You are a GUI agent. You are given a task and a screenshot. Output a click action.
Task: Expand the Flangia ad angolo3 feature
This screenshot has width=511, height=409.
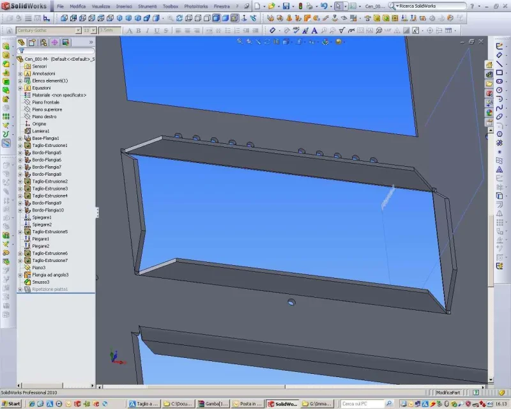(20, 275)
